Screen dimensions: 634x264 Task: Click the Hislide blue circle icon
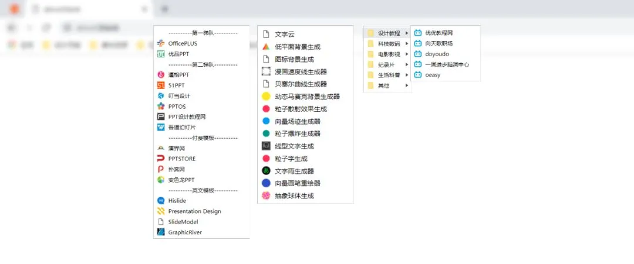pyautogui.click(x=160, y=201)
